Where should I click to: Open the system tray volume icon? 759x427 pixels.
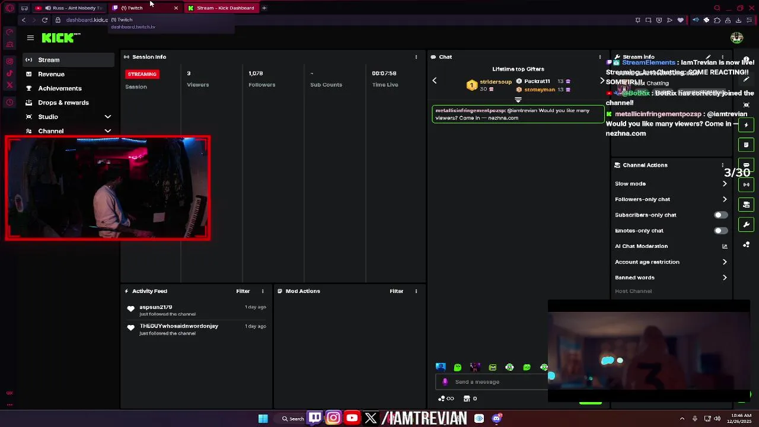717,419
